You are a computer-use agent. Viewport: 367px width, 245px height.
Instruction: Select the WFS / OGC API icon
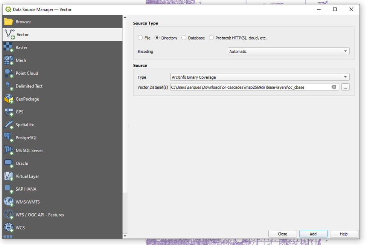pyautogui.click(x=8, y=215)
